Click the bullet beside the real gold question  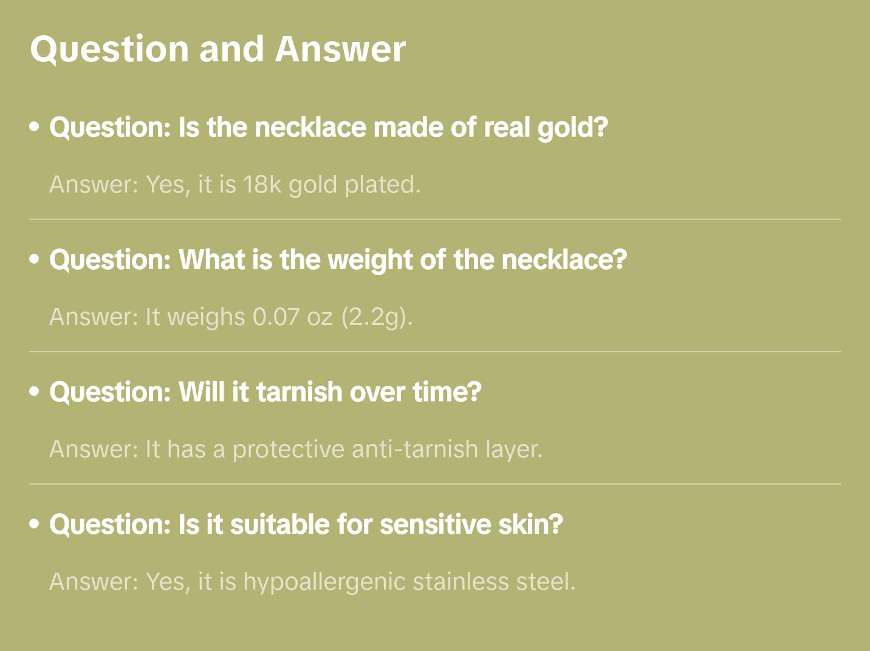pos(35,128)
